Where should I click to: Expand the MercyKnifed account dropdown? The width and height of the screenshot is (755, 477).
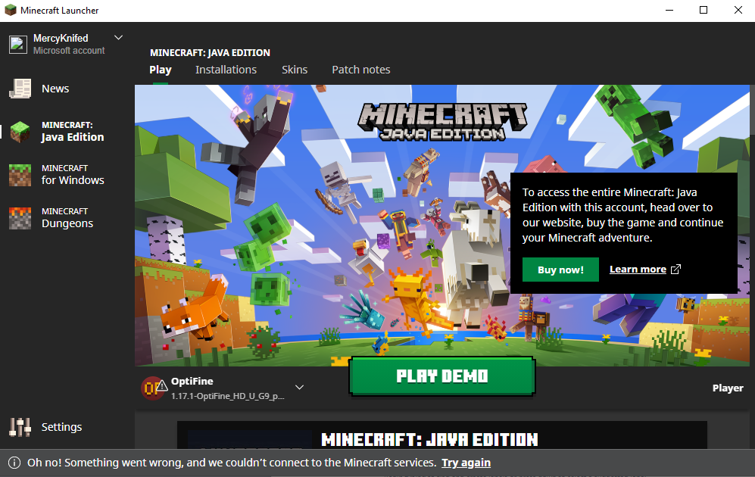point(118,38)
